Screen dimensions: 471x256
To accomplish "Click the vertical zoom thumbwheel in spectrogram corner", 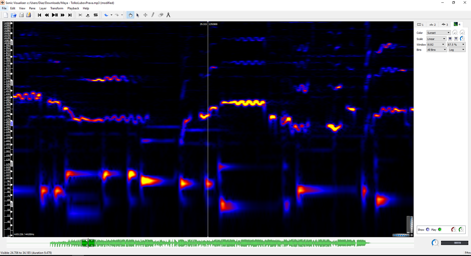I will [412, 225].
